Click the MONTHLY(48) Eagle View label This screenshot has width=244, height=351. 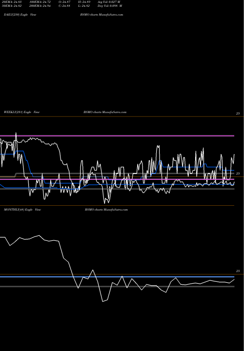click(x=22, y=210)
